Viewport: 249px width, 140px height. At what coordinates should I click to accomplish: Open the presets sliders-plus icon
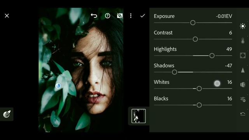click(x=243, y=99)
